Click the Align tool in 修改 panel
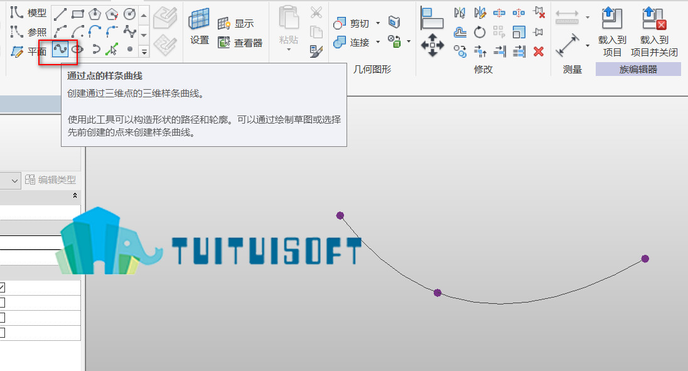 432,18
